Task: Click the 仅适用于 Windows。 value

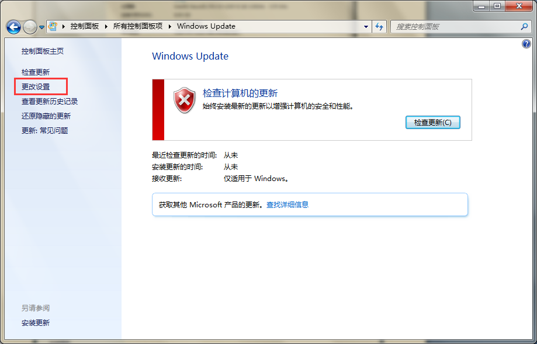Action: (x=257, y=179)
